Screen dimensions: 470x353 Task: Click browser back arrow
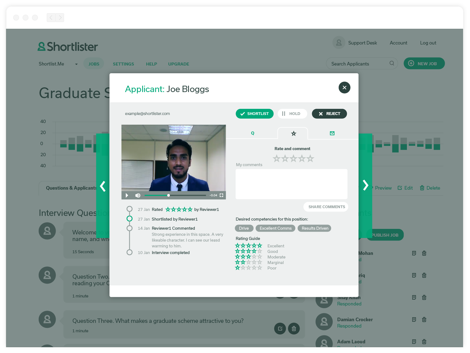51,18
